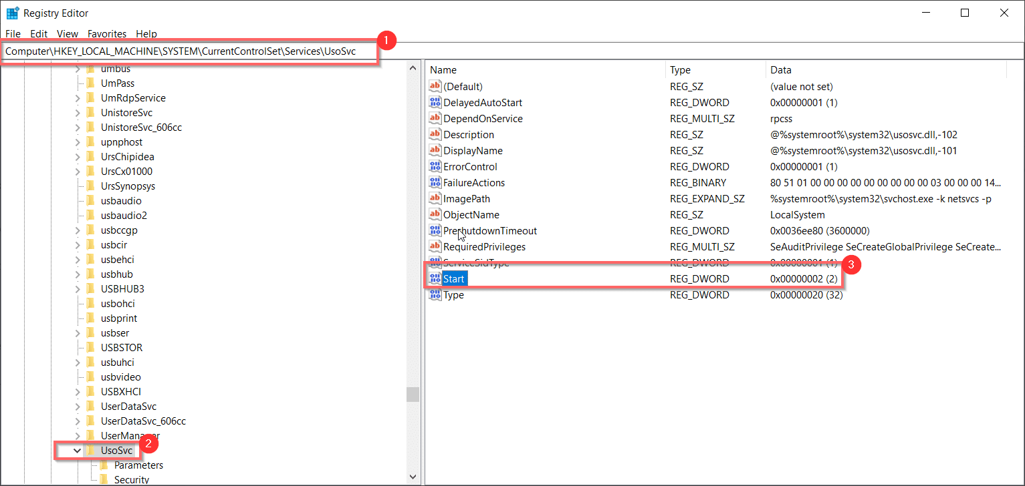Click the FailureActions binary value icon
This screenshot has width=1025, height=486.
click(x=435, y=183)
